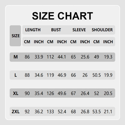Click the 21.1 shoulder inch value
Image resolution: width=125 pixels, height=125 pixels.
pos(108,111)
